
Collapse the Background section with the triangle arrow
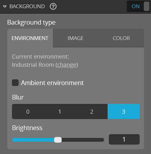tap(5, 7)
